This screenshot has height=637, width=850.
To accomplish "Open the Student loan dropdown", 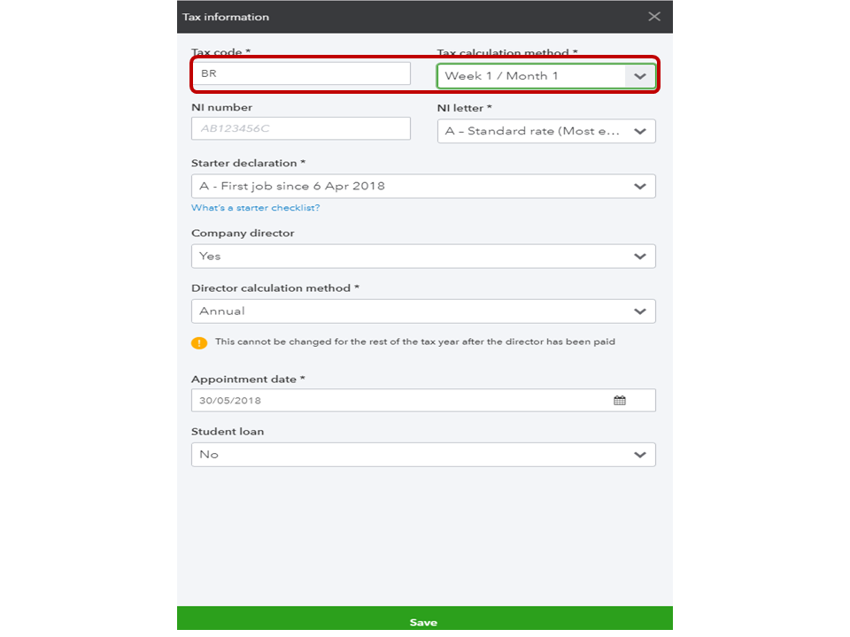I will [x=423, y=455].
